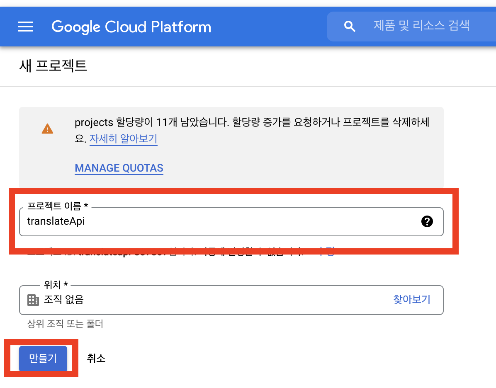Click the project name help icon

pyautogui.click(x=427, y=221)
